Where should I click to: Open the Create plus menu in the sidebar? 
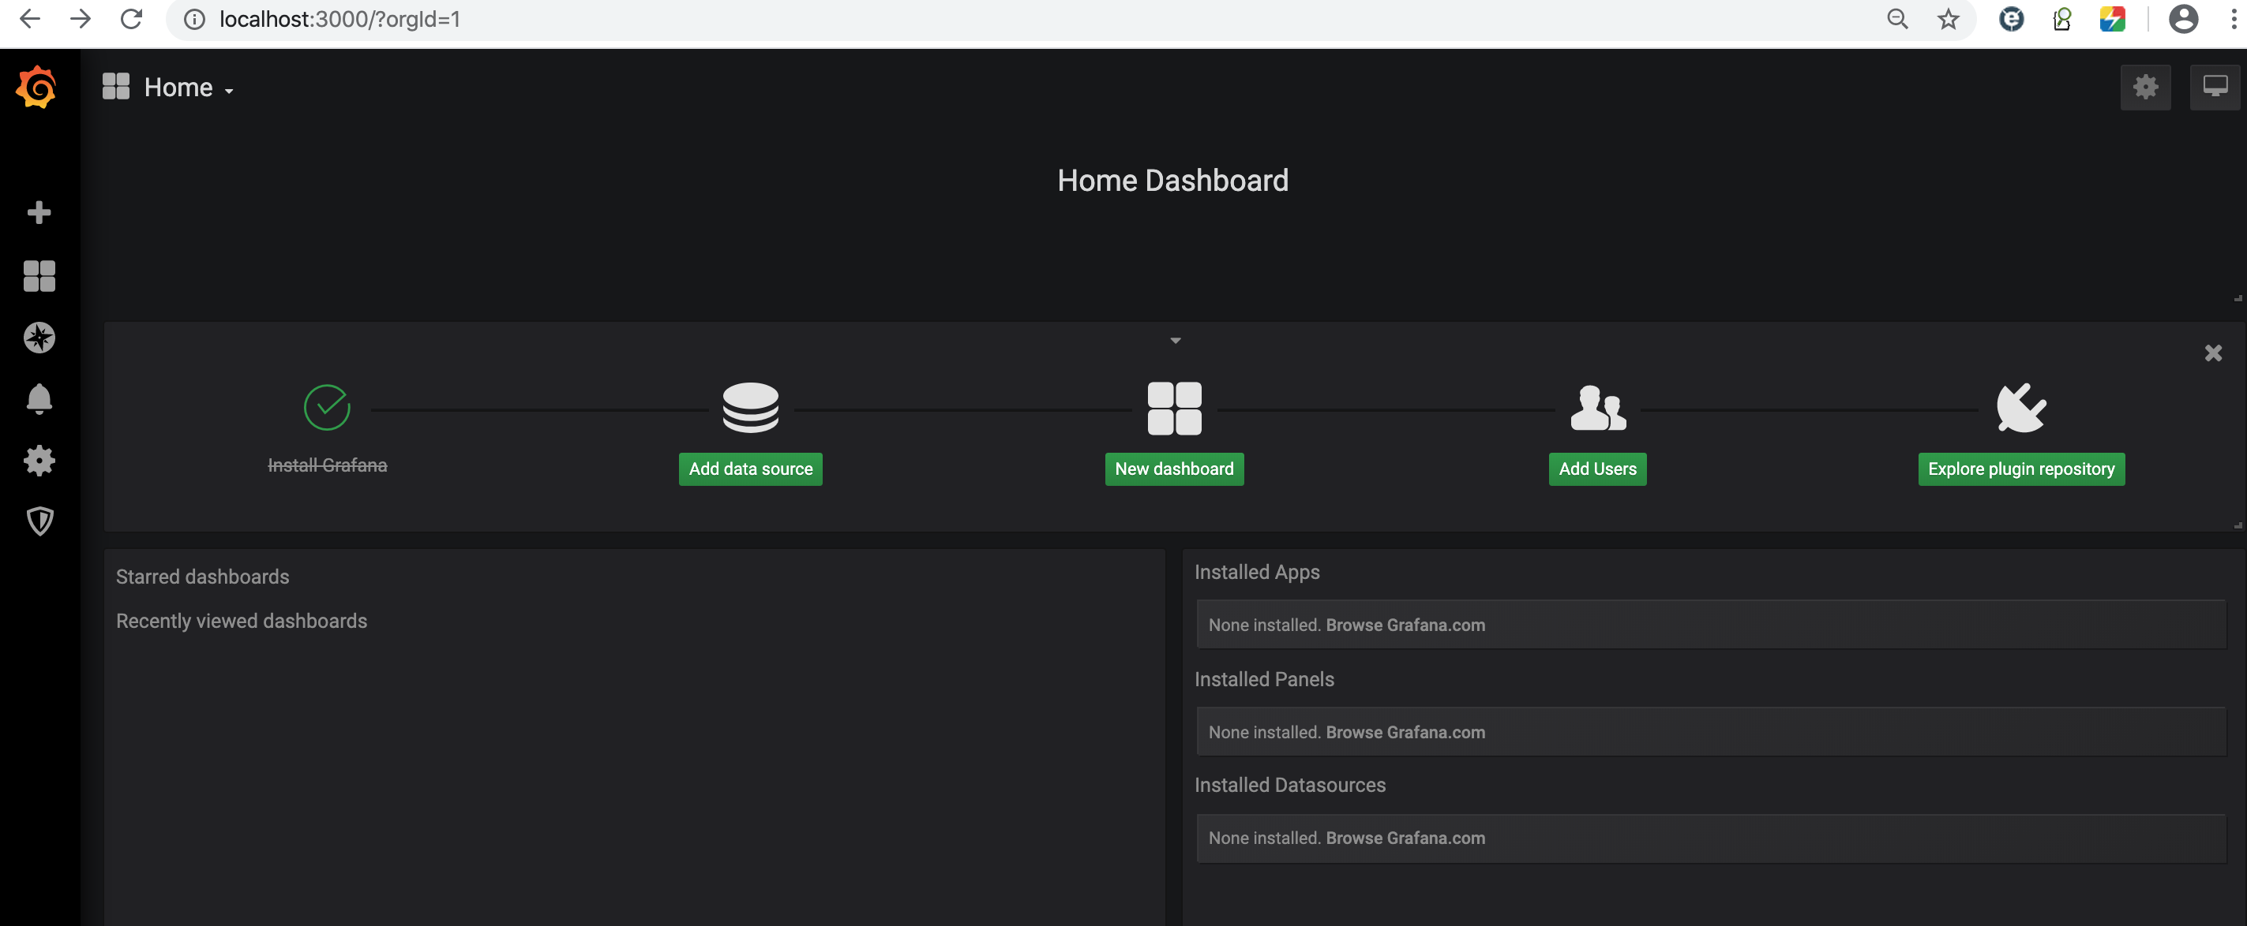click(39, 211)
